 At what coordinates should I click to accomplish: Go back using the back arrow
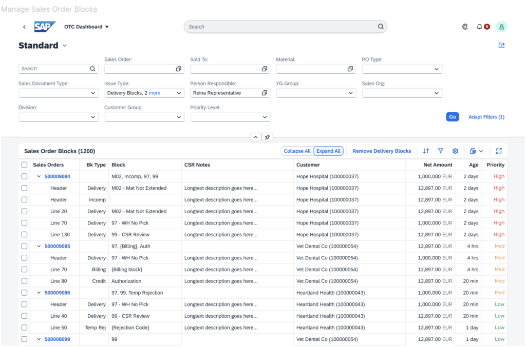pos(24,27)
